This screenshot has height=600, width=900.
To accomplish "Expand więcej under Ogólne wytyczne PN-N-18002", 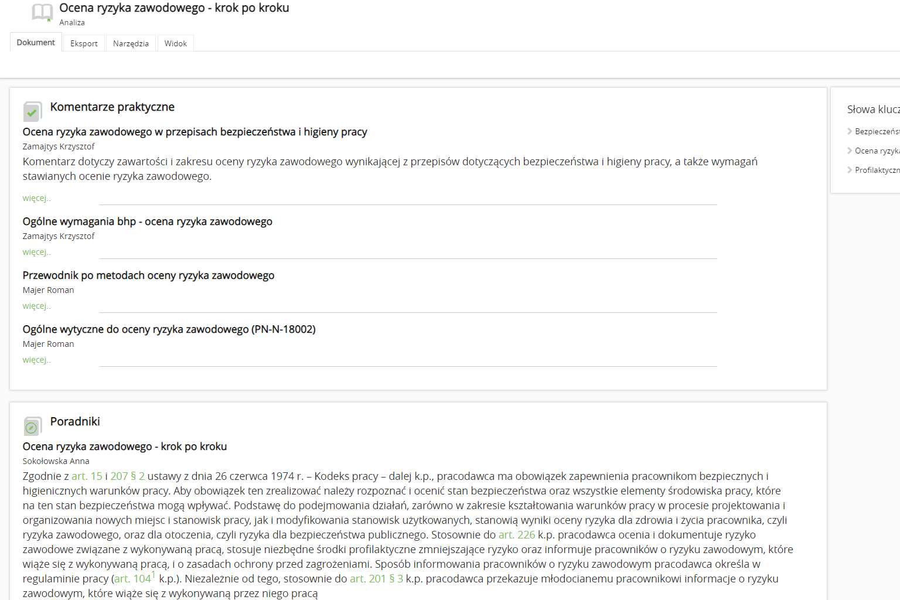I will pos(36,360).
